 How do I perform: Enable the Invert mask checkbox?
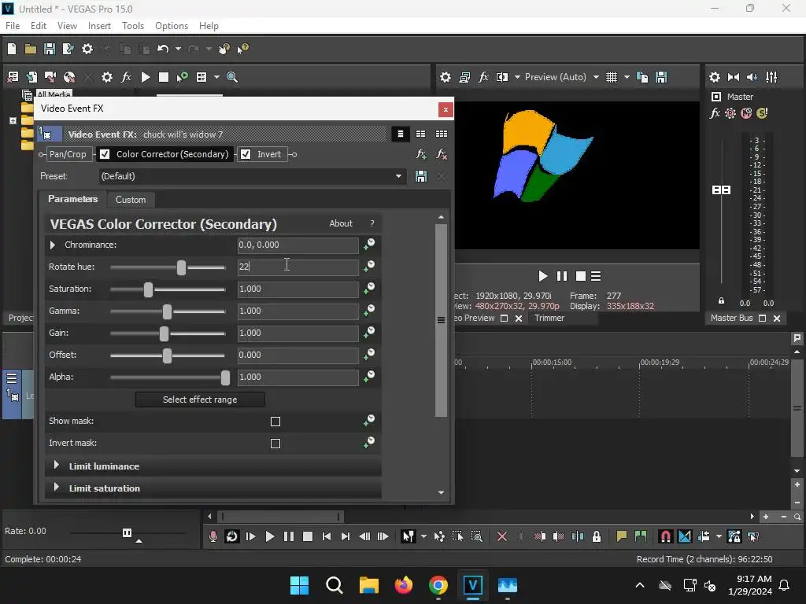tap(275, 444)
